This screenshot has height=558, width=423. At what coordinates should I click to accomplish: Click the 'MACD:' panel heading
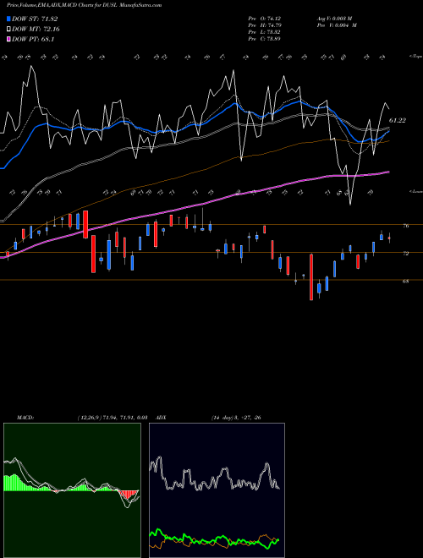25,418
